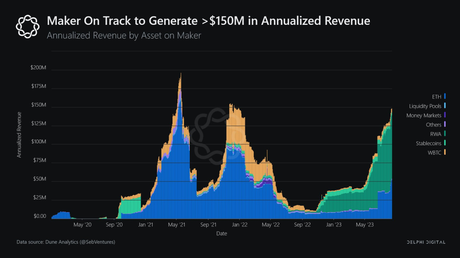Click the subtitle Annualized Revenue by Asset on Maker
Screen dimensions: 460x258
(124, 36)
